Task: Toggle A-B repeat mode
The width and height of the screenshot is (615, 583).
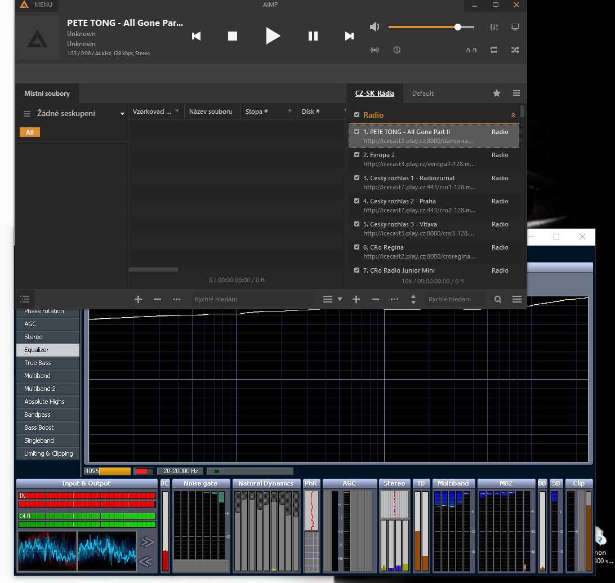Action: pyautogui.click(x=471, y=50)
